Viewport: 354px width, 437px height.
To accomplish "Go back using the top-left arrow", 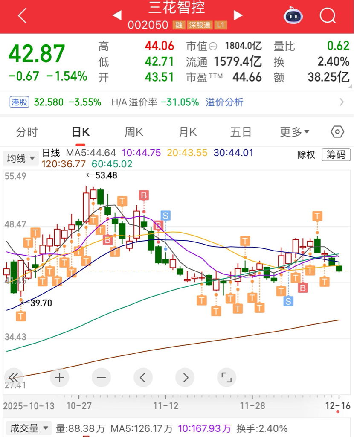I will click(x=22, y=15).
